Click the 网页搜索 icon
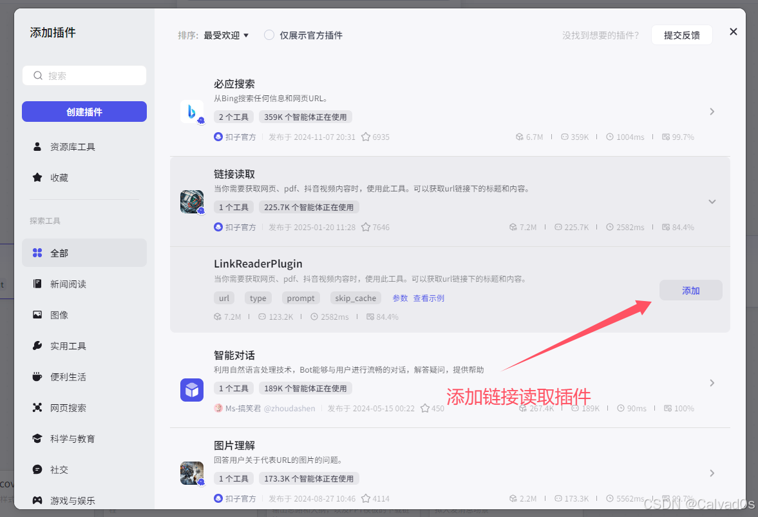 click(37, 407)
